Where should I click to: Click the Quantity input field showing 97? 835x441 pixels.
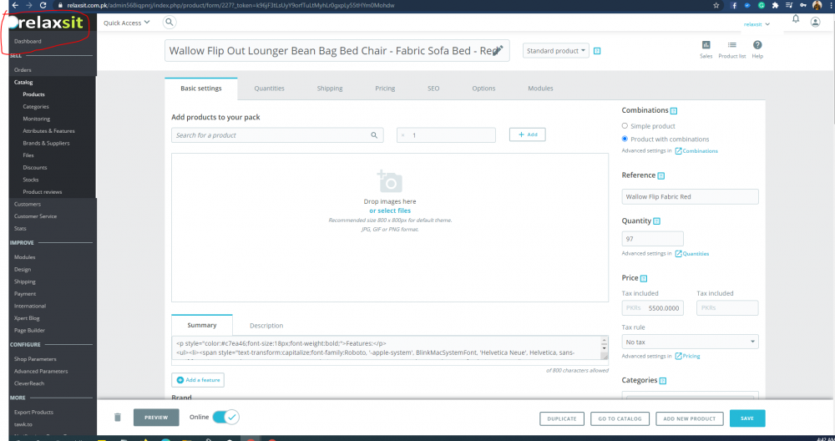tap(652, 239)
